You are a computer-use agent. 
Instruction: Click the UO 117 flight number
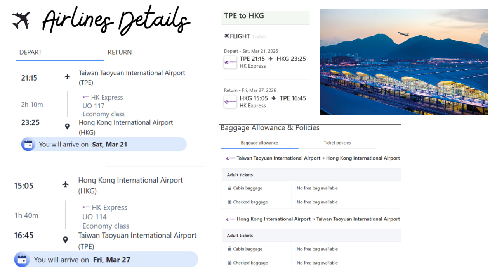pyautogui.click(x=94, y=106)
